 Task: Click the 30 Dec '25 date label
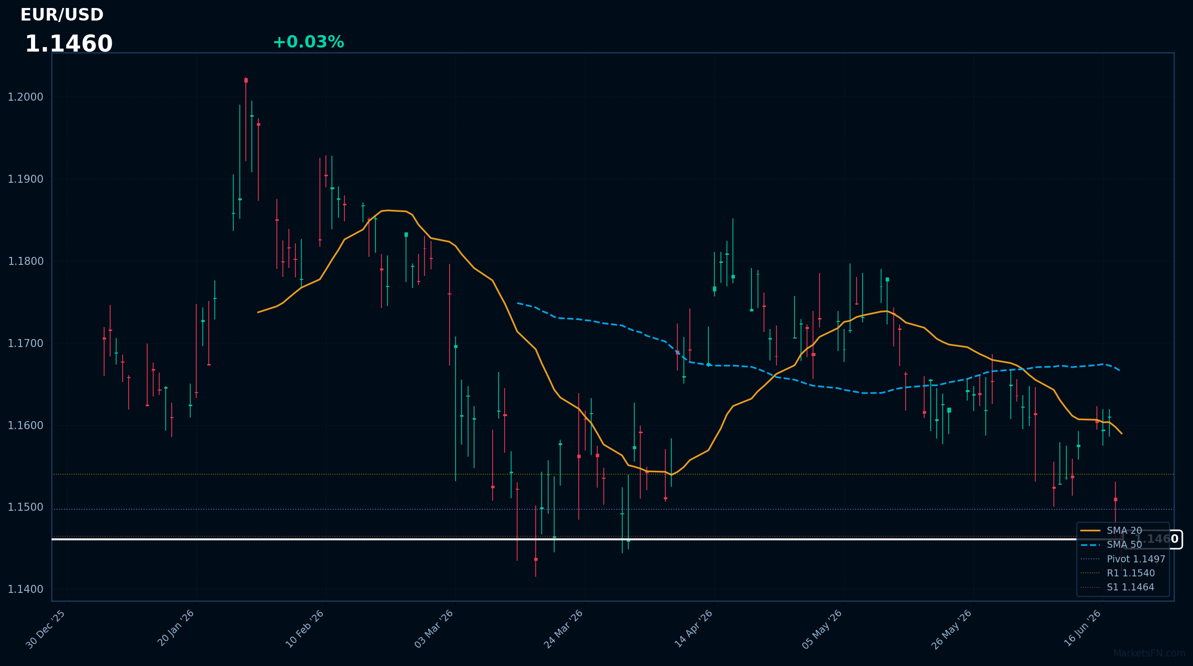tap(46, 629)
